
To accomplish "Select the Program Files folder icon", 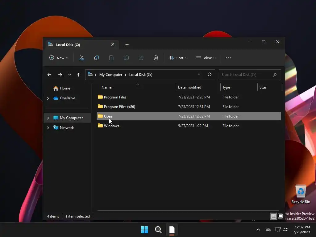I will point(100,97).
